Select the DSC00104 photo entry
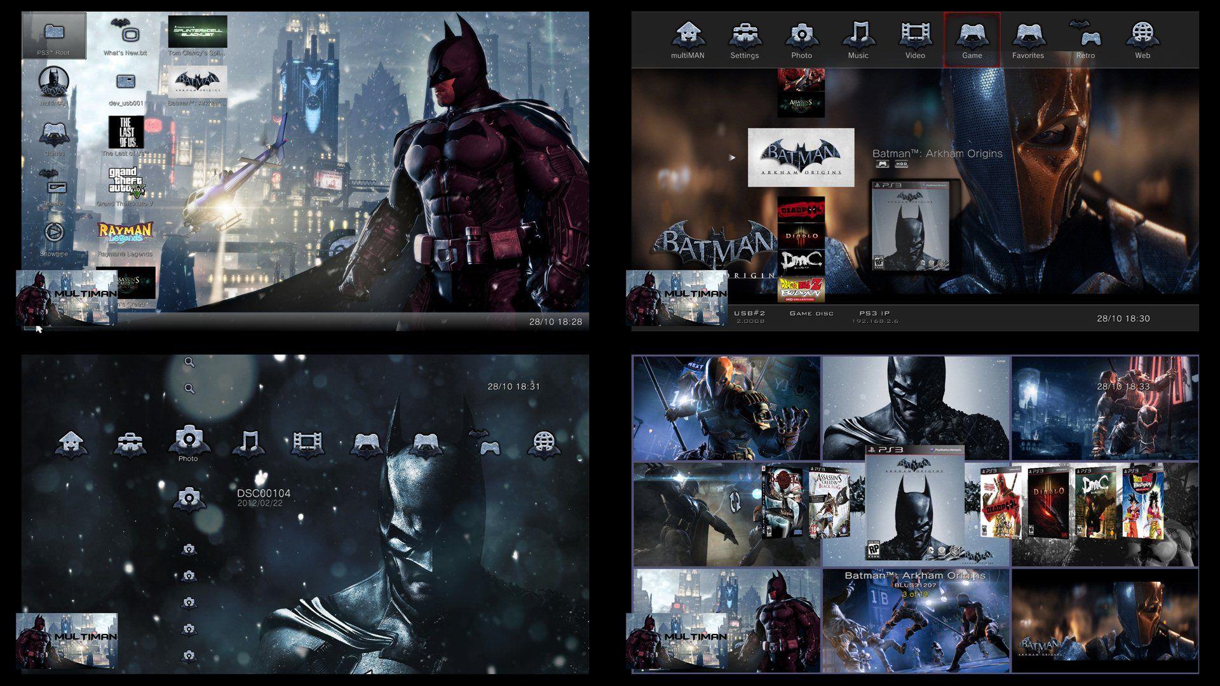The image size is (1220, 686). (263, 494)
